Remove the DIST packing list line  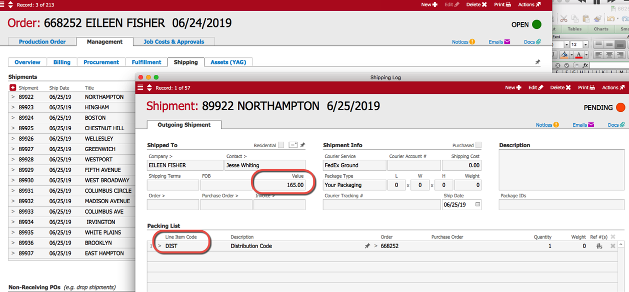612,246
